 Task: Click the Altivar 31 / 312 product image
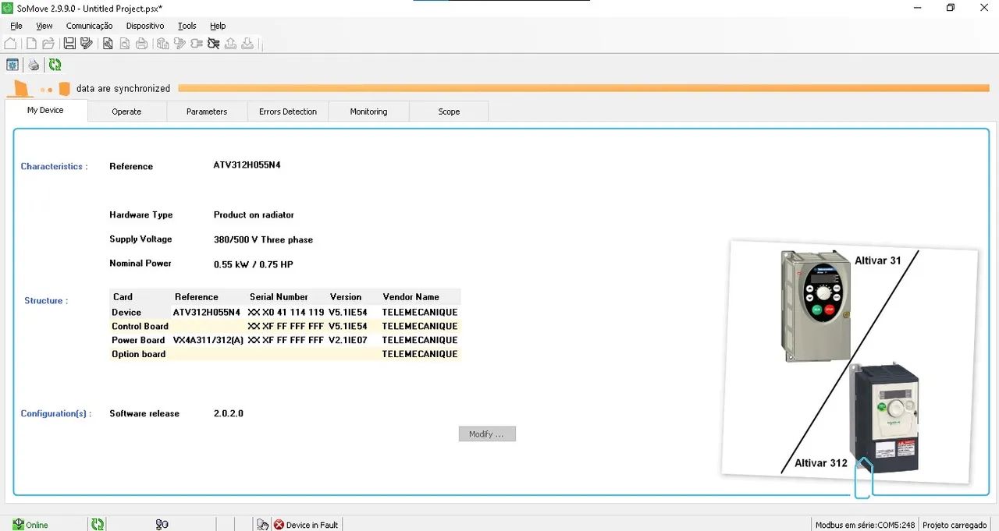point(849,361)
